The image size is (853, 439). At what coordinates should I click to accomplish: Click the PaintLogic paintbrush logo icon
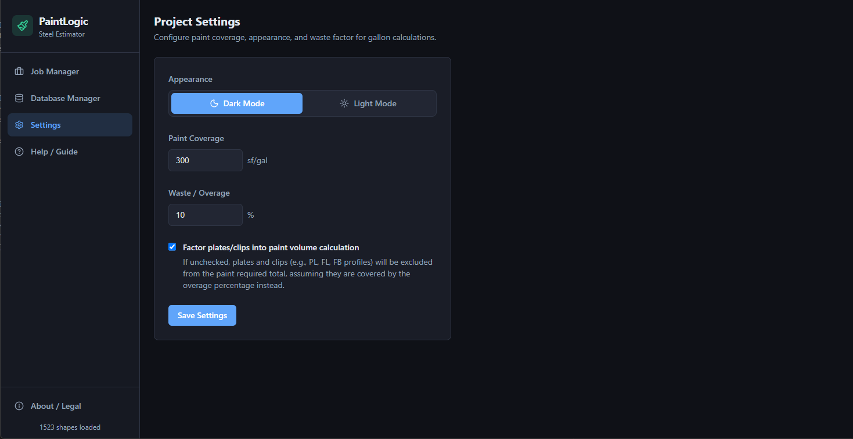click(x=23, y=26)
